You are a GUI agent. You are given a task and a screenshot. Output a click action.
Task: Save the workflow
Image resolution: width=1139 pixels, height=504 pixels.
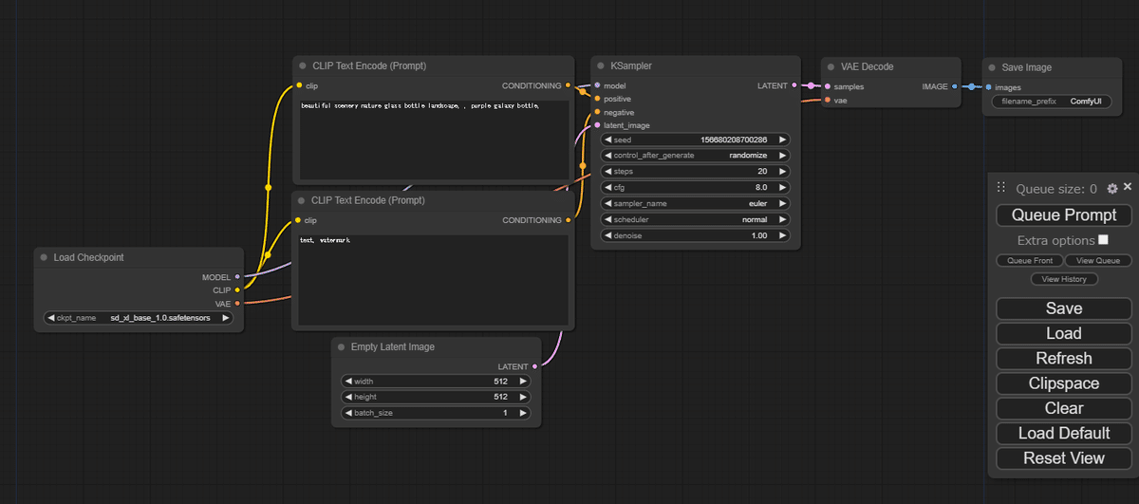point(1064,308)
